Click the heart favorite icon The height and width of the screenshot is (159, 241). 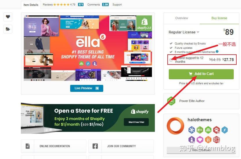pyautogui.click(x=8, y=17)
